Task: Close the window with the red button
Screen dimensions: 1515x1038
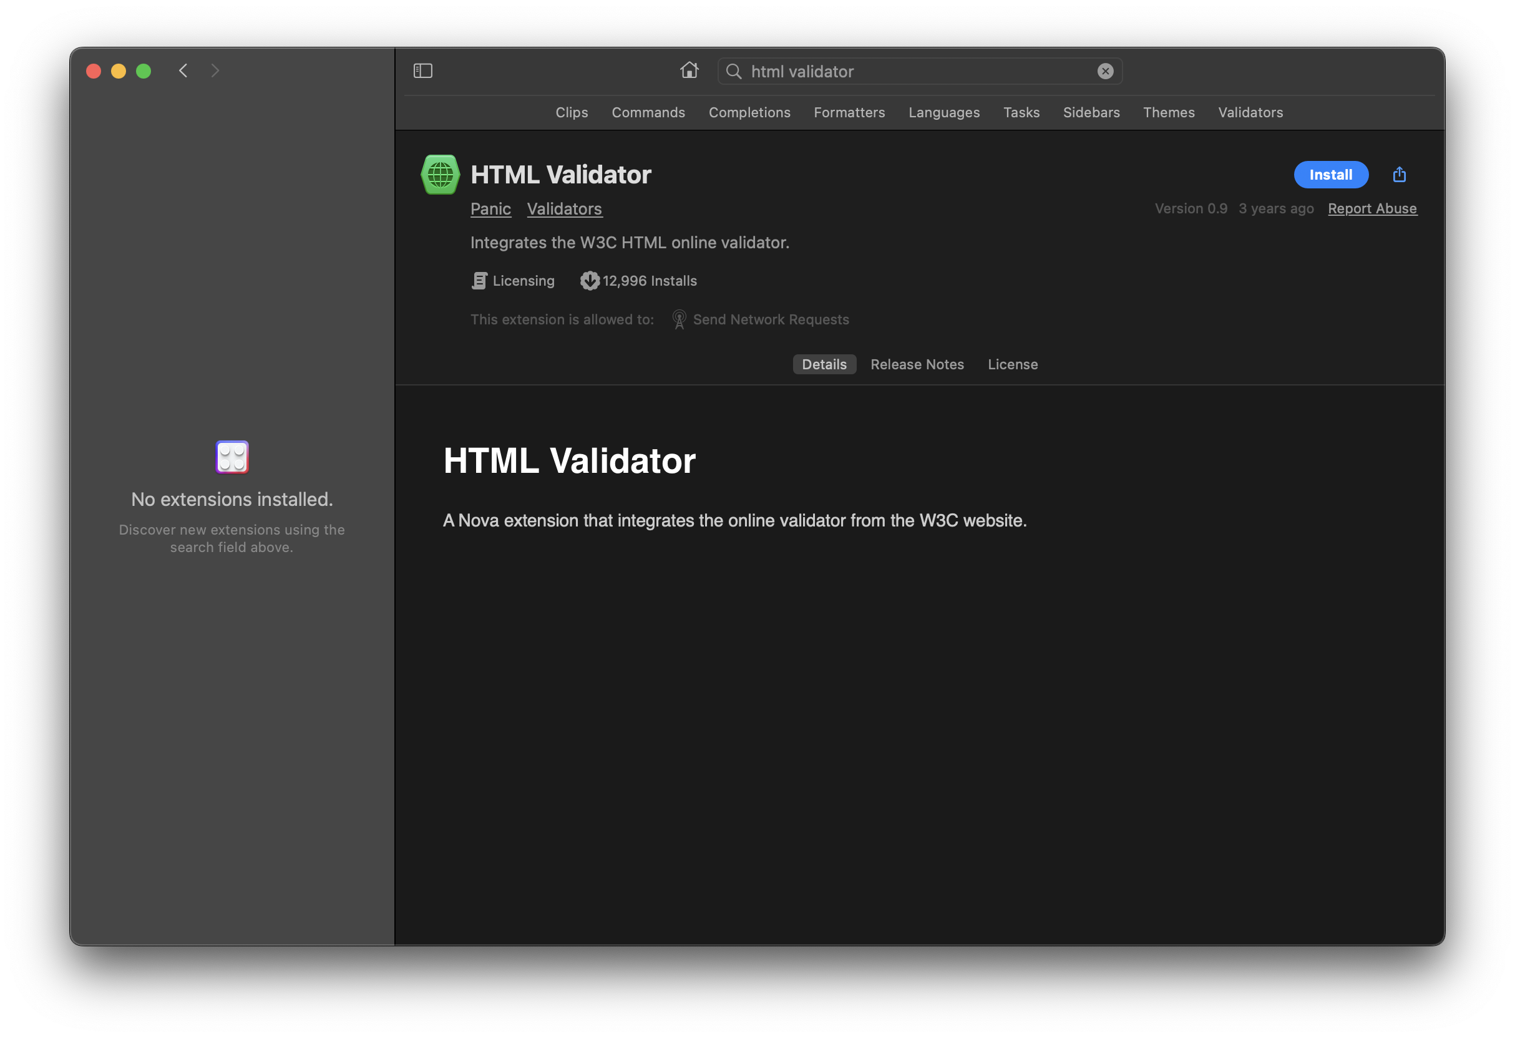Action: coord(93,71)
